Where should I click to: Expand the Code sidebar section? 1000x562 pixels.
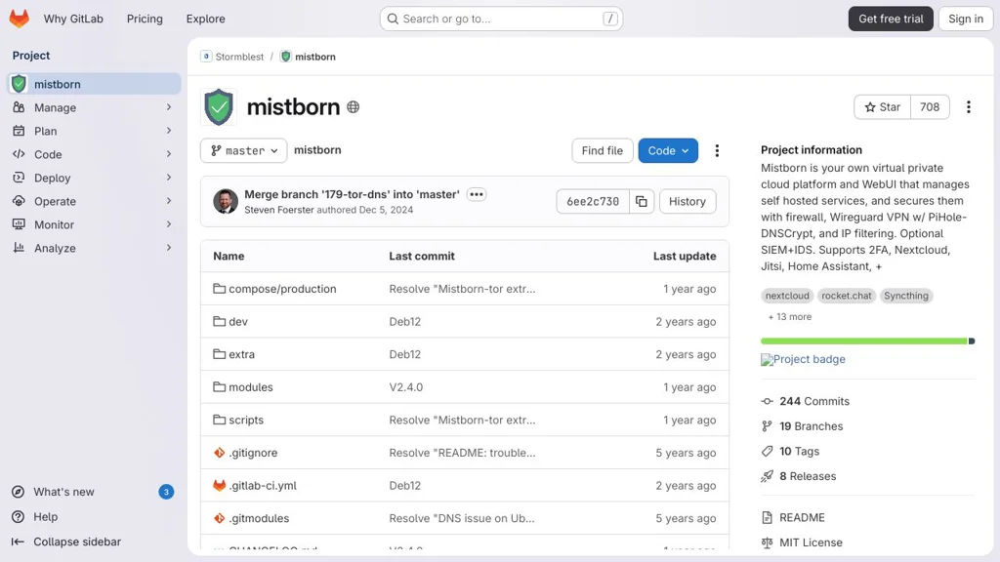pyautogui.click(x=94, y=154)
